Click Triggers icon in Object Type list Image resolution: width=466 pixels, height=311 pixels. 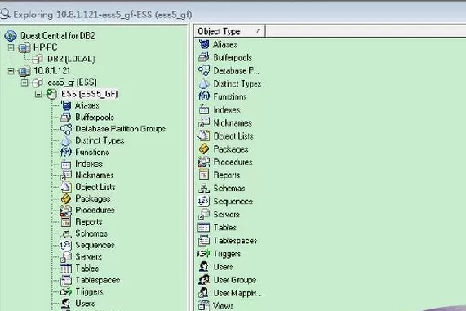click(204, 254)
